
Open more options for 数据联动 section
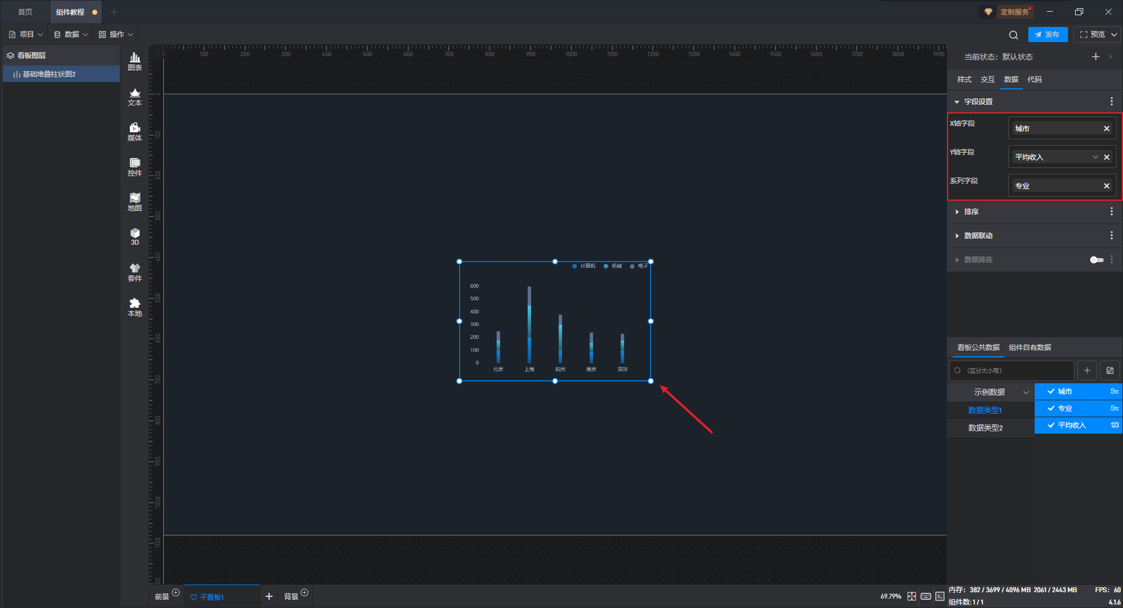(1111, 236)
